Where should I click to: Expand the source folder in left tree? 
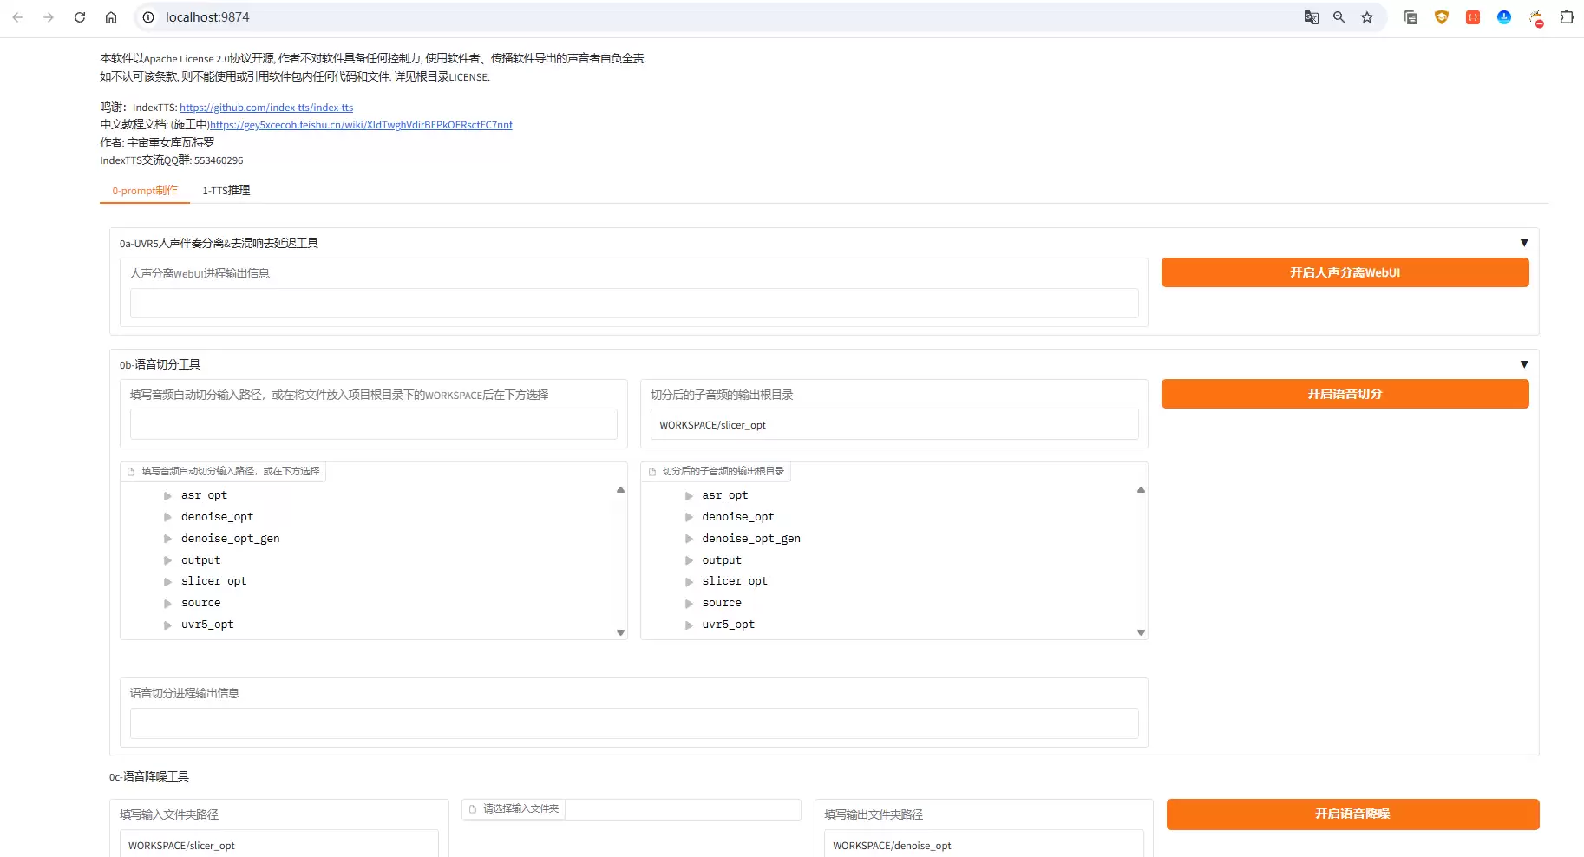tap(167, 604)
